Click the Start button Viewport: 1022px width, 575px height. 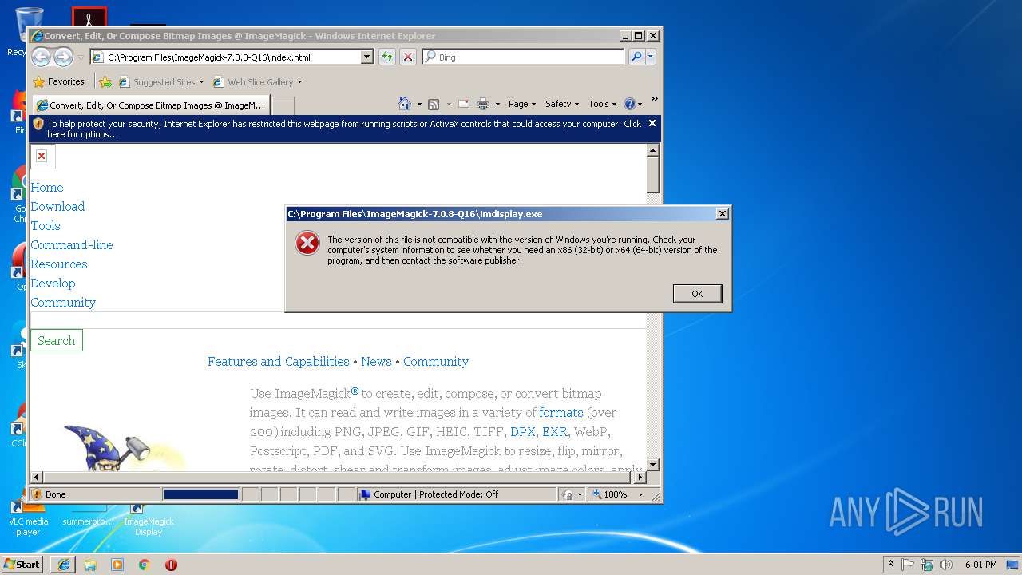coord(22,565)
